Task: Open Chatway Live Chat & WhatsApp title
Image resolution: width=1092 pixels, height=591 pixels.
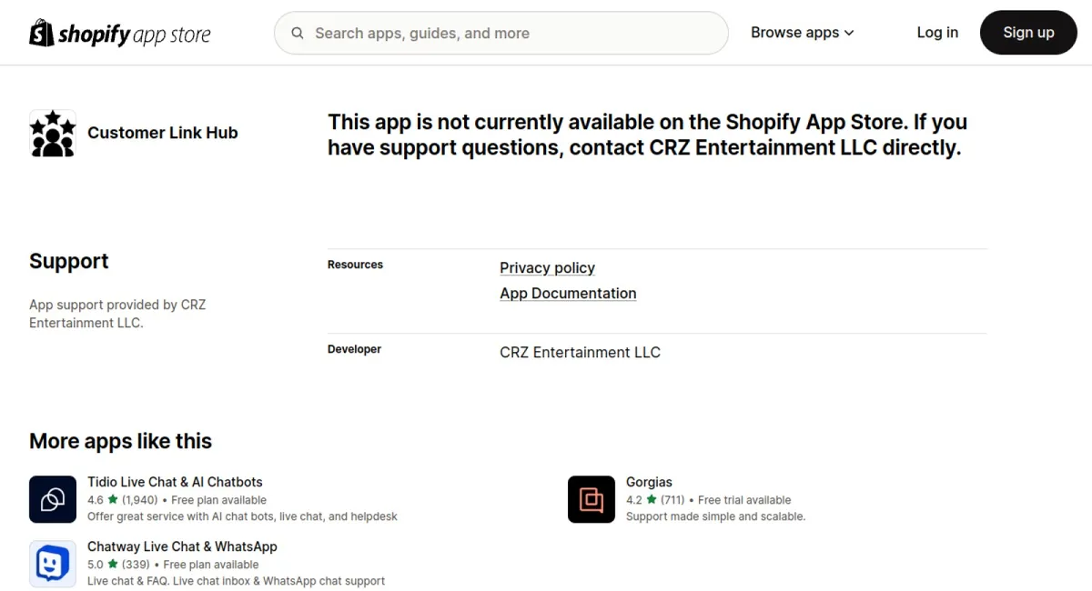Action: pos(182,546)
